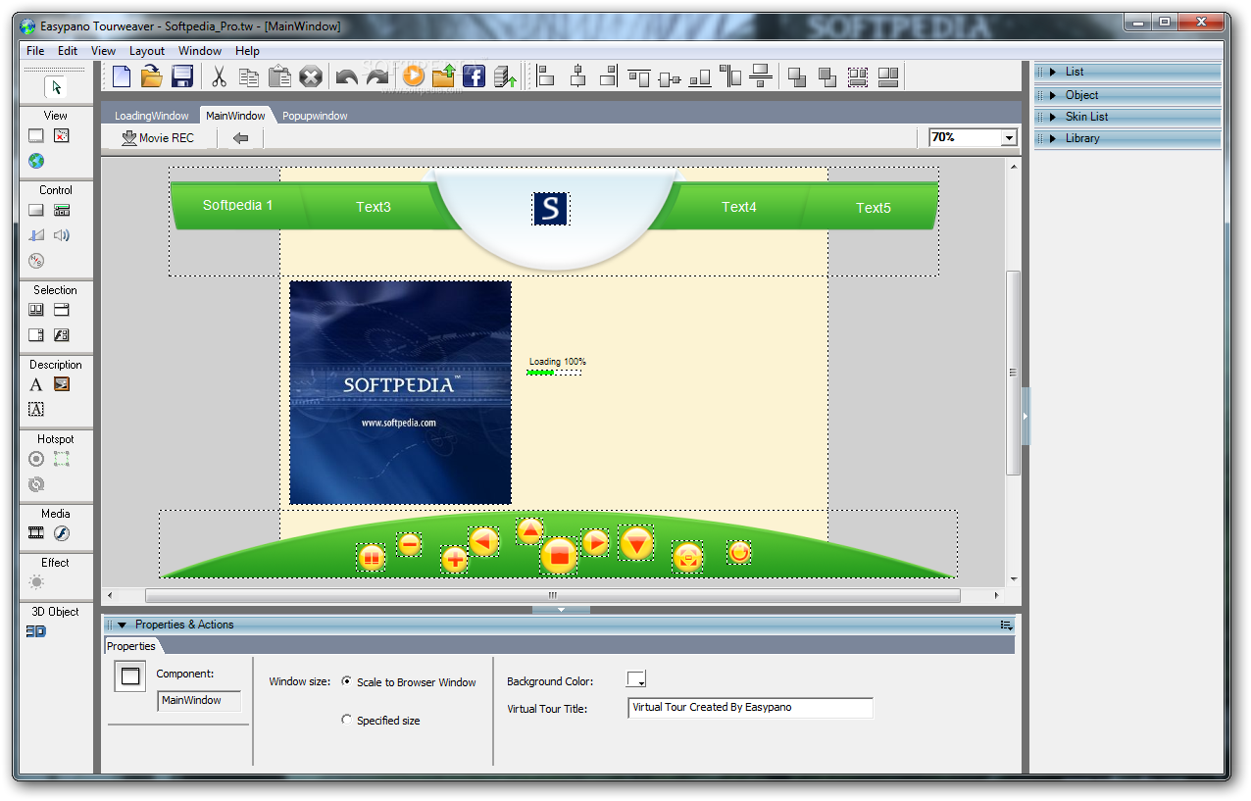Add a radar hotspot component
Image resolution: width=1251 pixels, height=801 pixels.
point(36,459)
